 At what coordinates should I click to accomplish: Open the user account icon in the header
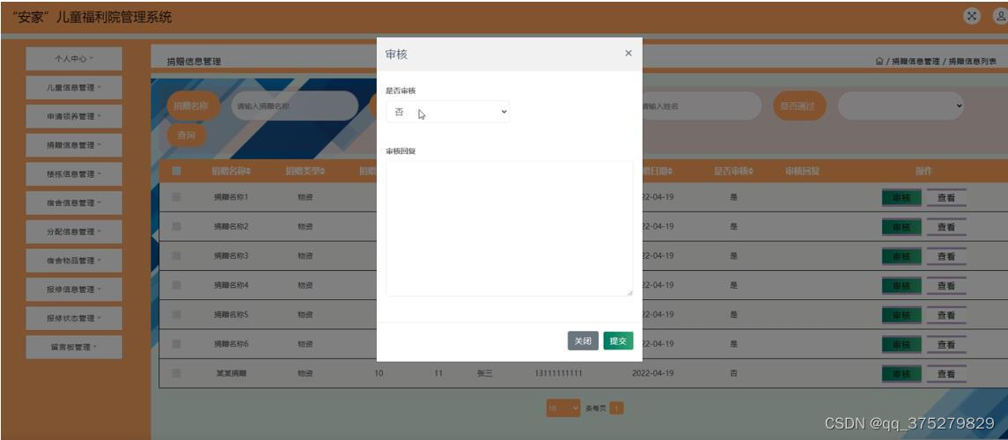1001,16
